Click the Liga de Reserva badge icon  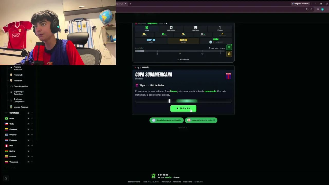click(x=11, y=107)
